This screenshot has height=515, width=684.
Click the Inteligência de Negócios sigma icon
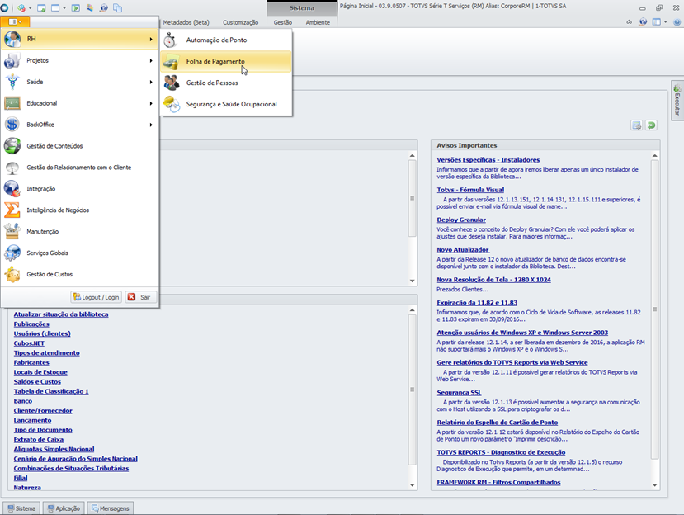coord(12,210)
